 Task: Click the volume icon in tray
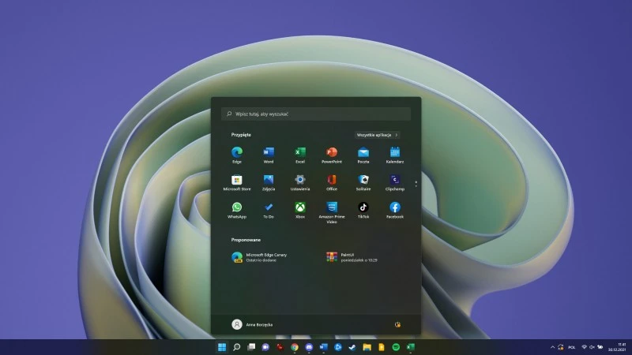[x=592, y=347]
